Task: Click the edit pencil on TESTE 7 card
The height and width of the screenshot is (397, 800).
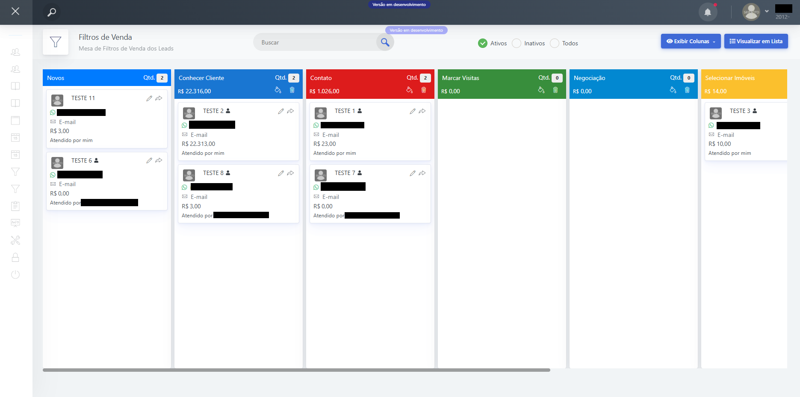Action: tap(412, 173)
